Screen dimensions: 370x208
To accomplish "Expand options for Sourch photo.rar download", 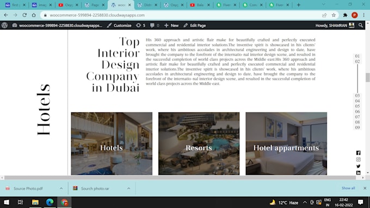I will pyautogui.click(x=128, y=188).
